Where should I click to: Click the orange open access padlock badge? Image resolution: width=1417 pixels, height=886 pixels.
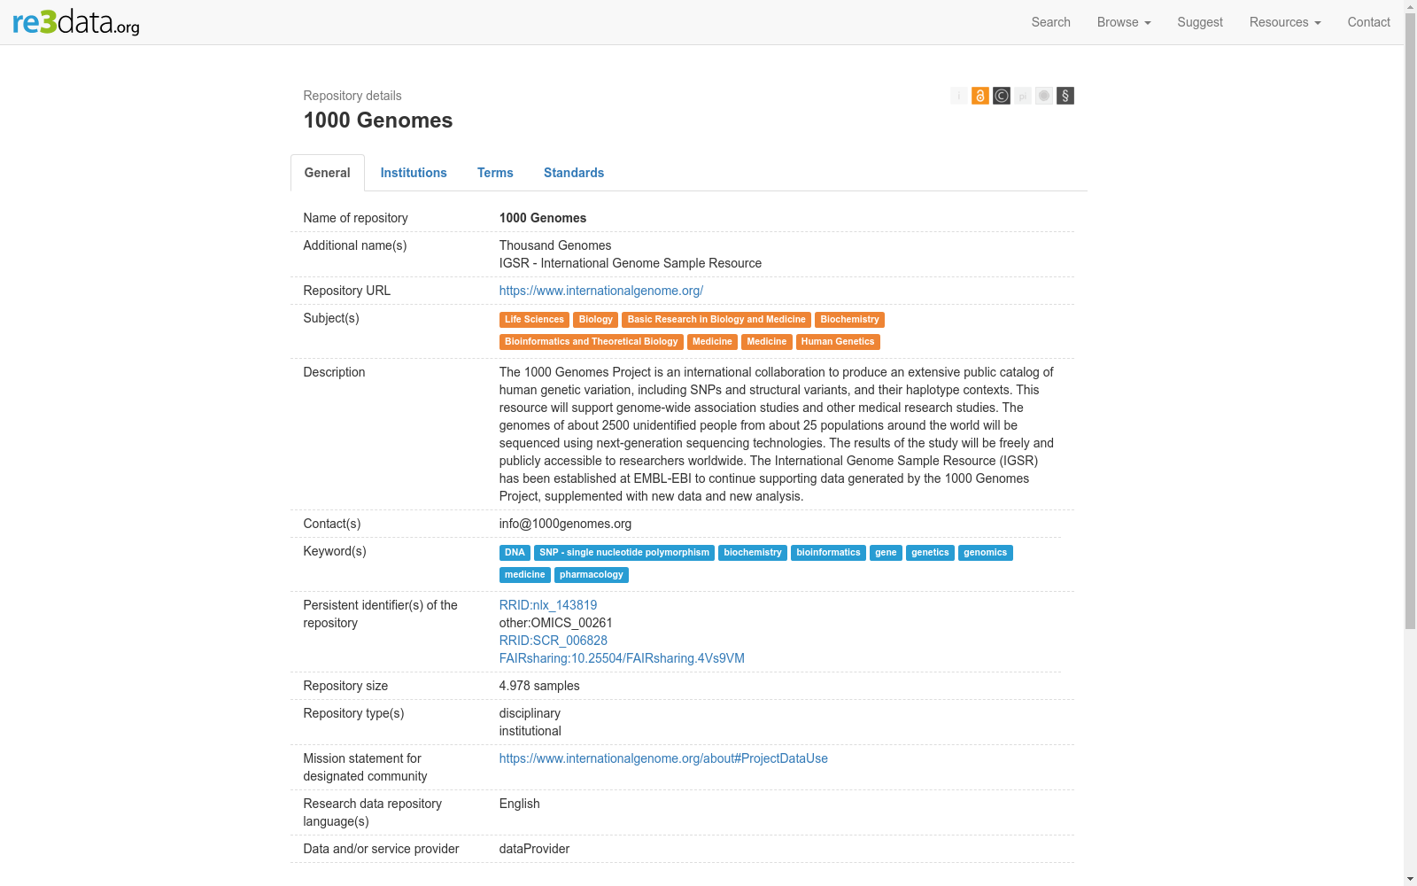point(980,96)
